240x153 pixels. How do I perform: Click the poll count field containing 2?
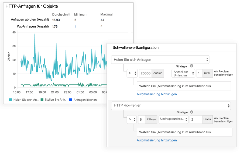point(196,120)
